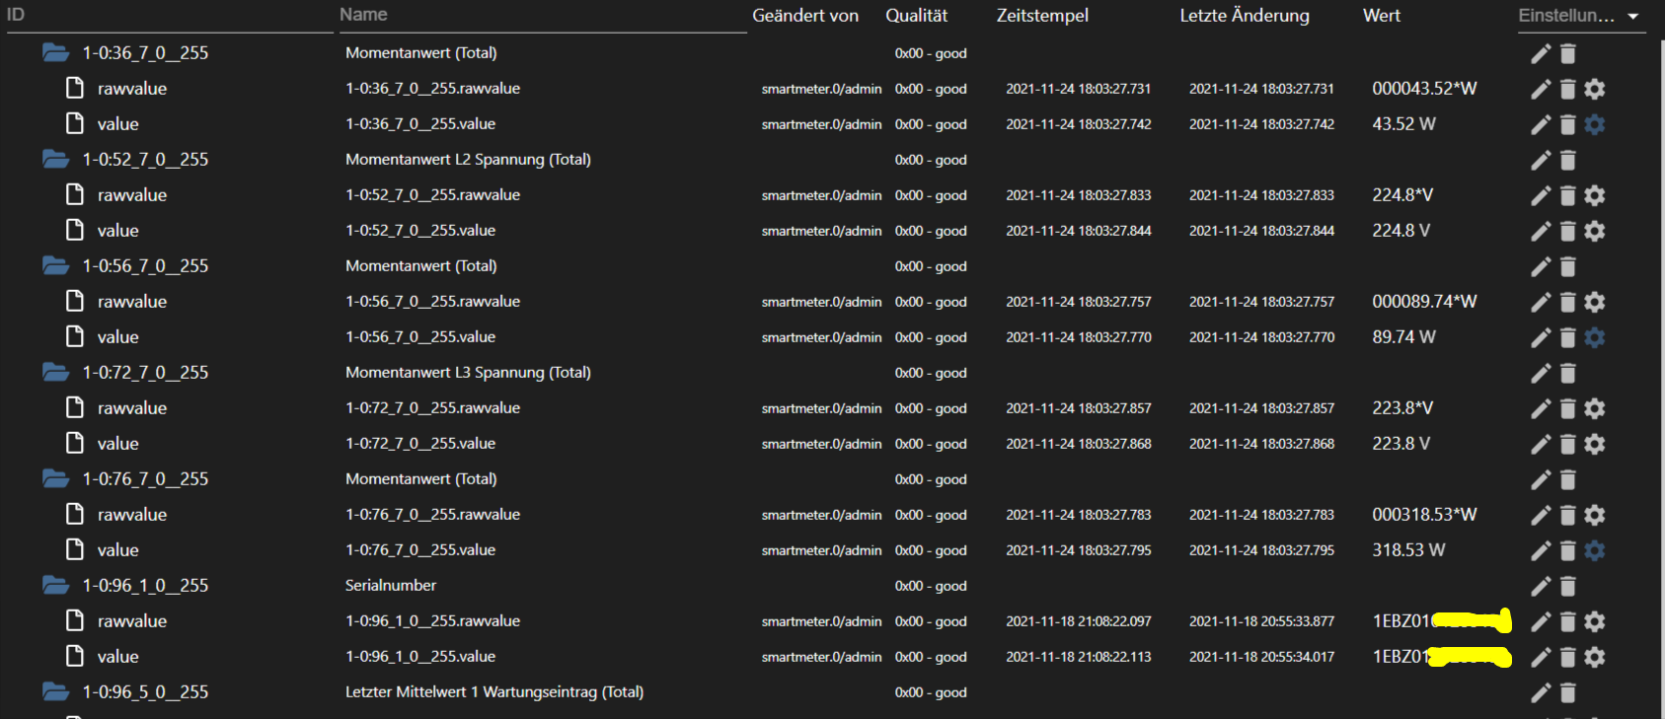Image resolution: width=1665 pixels, height=719 pixels.
Task: Click the 224.8*V value cell
Action: (x=1402, y=195)
